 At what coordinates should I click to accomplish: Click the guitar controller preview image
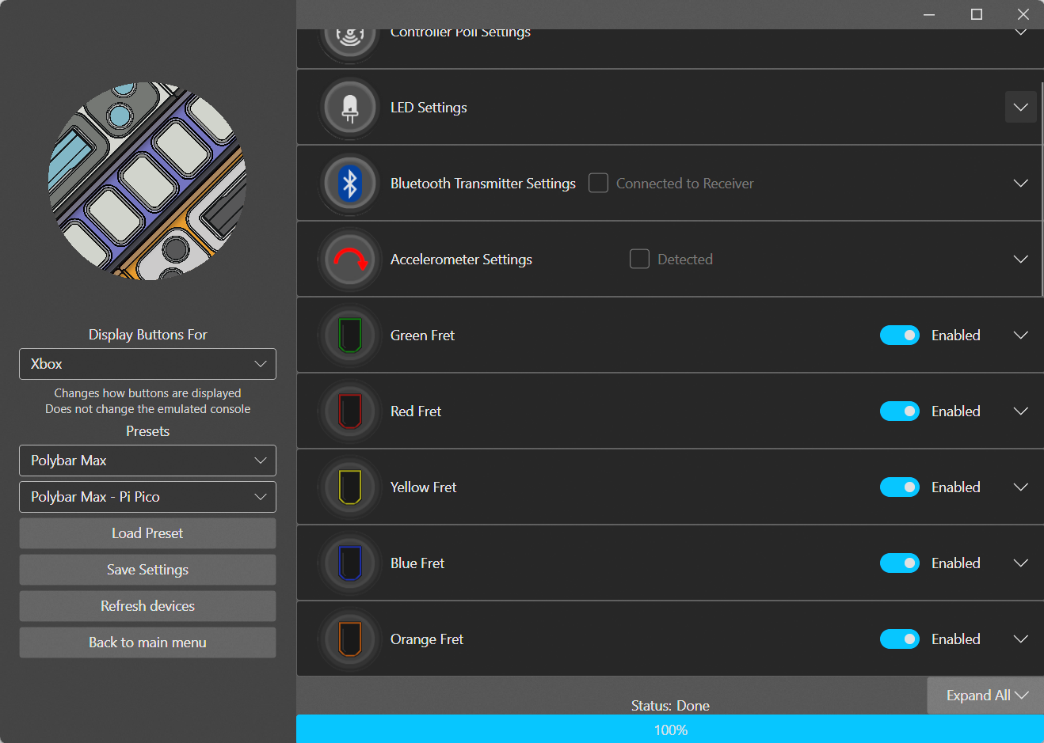[147, 181]
